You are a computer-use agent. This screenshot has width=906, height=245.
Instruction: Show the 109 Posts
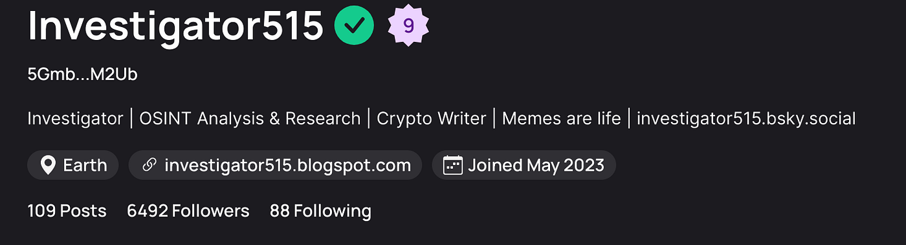coord(67,211)
